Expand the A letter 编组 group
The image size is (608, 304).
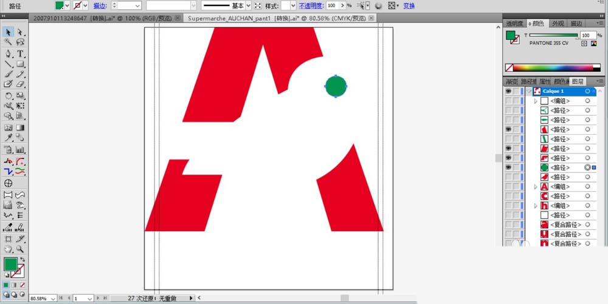[536, 186]
